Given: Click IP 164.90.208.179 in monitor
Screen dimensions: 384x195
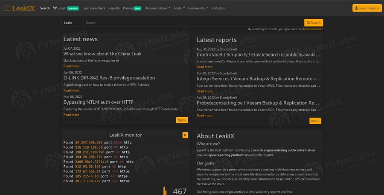Looking at the screenshot, I should pos(89,157).
